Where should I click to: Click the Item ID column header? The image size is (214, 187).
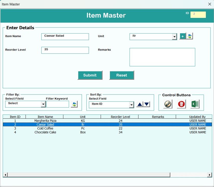(x=14, y=117)
